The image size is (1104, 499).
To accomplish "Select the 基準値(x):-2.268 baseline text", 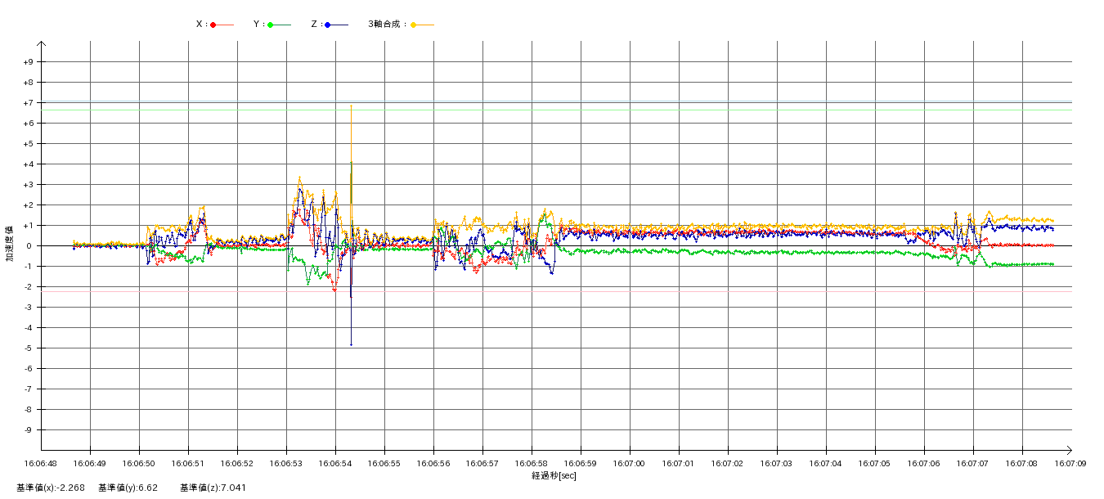I will click(51, 488).
